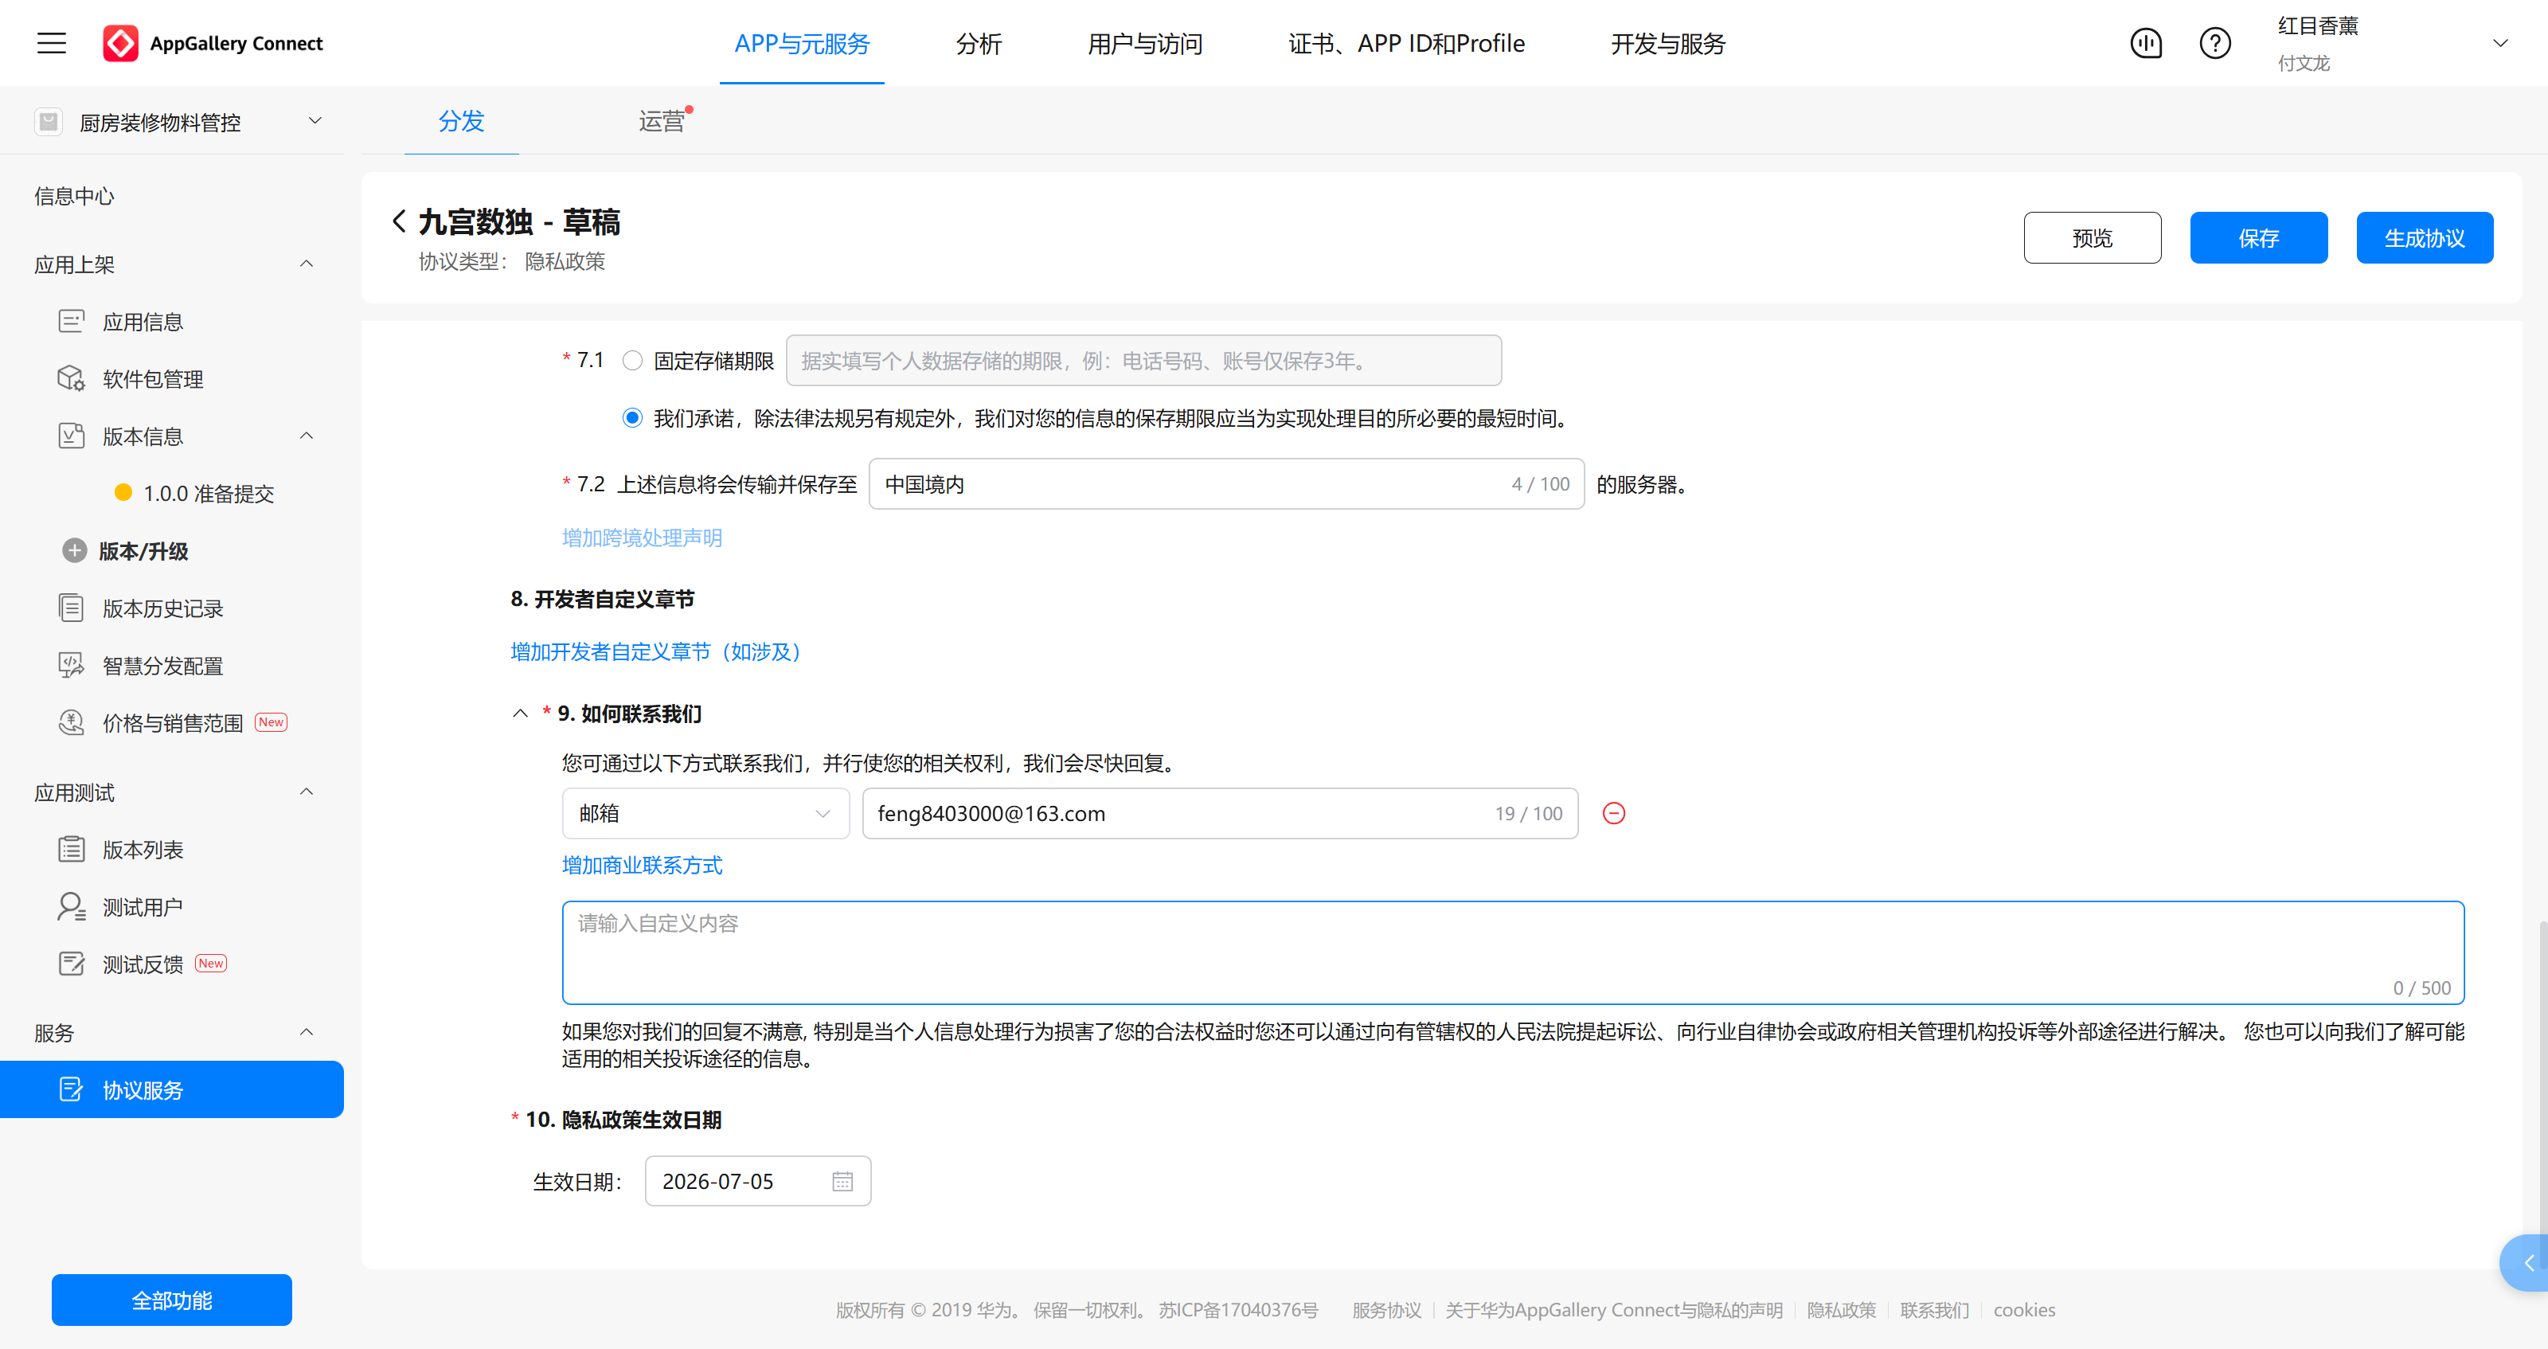This screenshot has width=2548, height=1349.
Task: Click the 版本历史记录 icon
Action: (71, 608)
